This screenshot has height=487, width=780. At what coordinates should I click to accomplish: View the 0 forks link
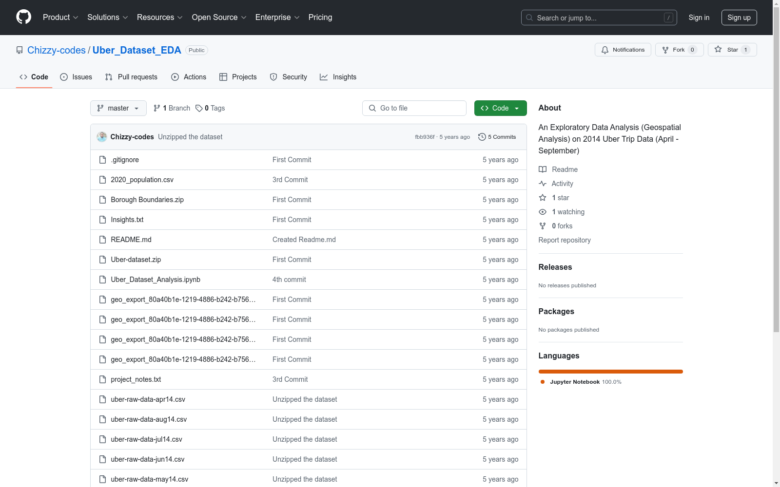tap(556, 226)
